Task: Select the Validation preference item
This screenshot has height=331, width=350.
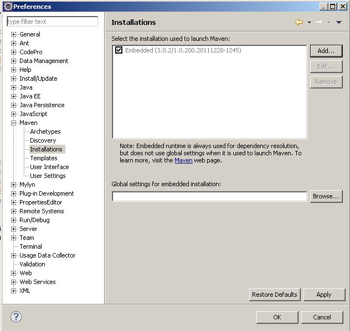Action: (32, 264)
